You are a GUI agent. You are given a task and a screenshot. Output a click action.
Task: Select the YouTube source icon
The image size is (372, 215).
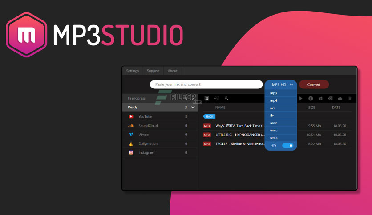tap(131, 116)
